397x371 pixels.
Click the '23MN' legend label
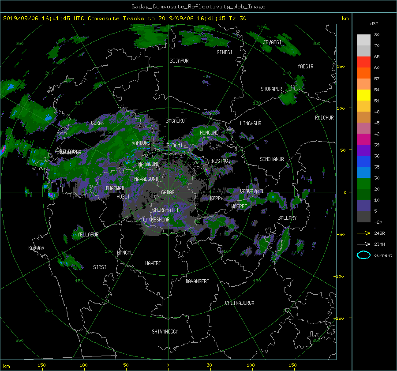click(x=379, y=244)
